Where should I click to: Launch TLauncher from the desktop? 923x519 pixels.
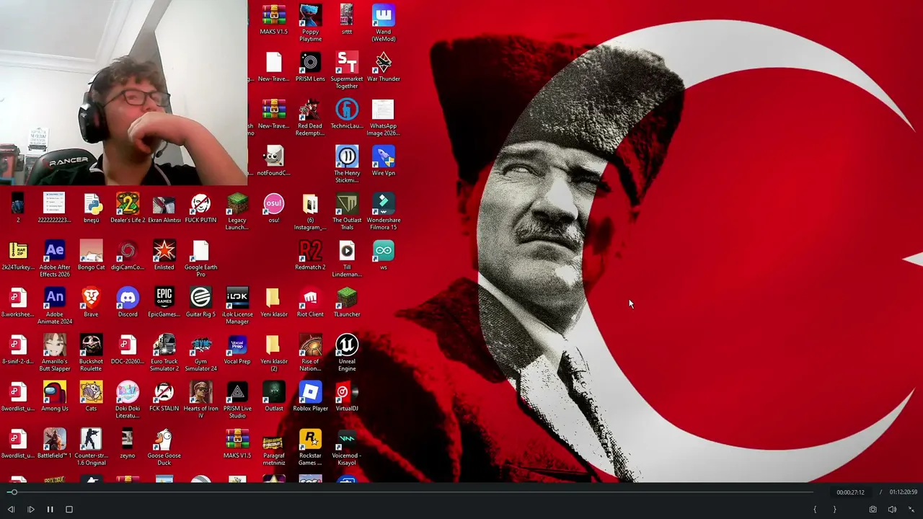click(x=347, y=302)
